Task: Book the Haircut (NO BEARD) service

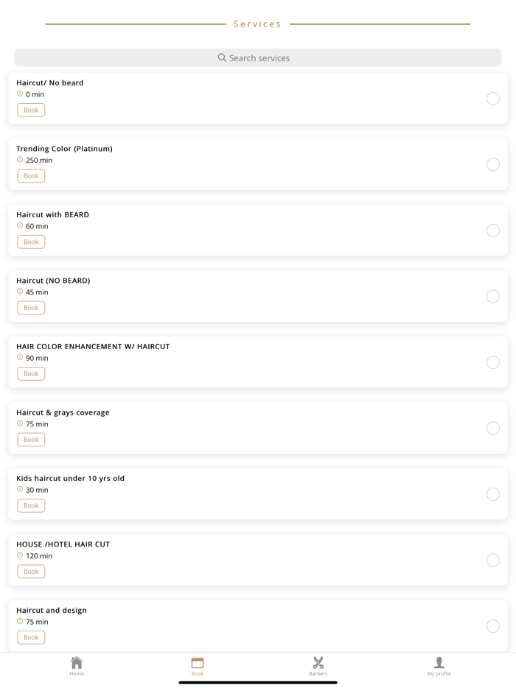Action: 31,308
